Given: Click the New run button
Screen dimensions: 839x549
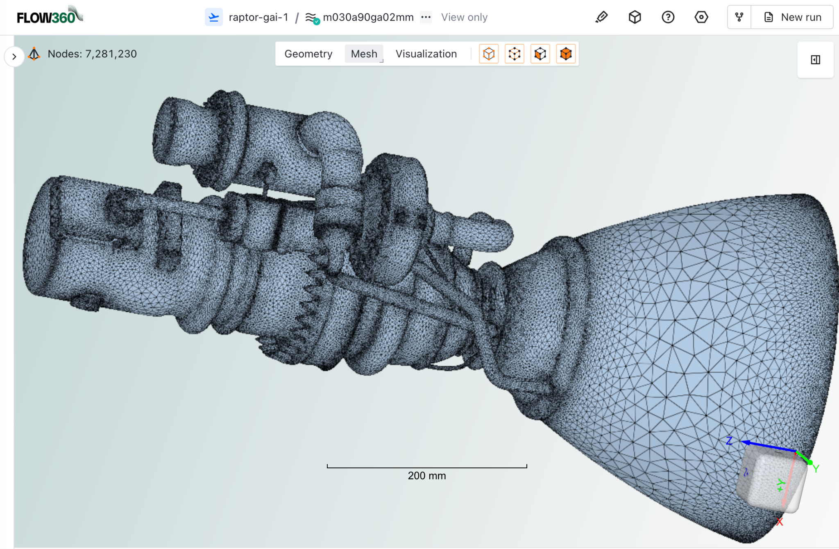Looking at the screenshot, I should 792,17.
